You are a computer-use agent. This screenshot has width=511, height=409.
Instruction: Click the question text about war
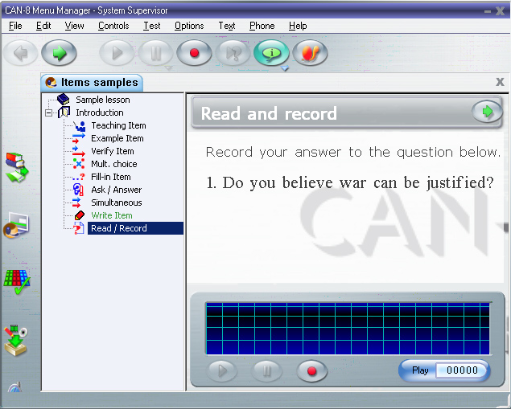pyautogui.click(x=350, y=183)
